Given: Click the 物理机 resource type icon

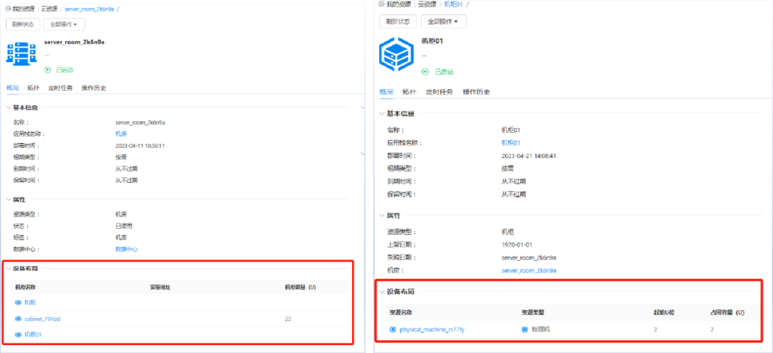Looking at the screenshot, I should coord(525,329).
